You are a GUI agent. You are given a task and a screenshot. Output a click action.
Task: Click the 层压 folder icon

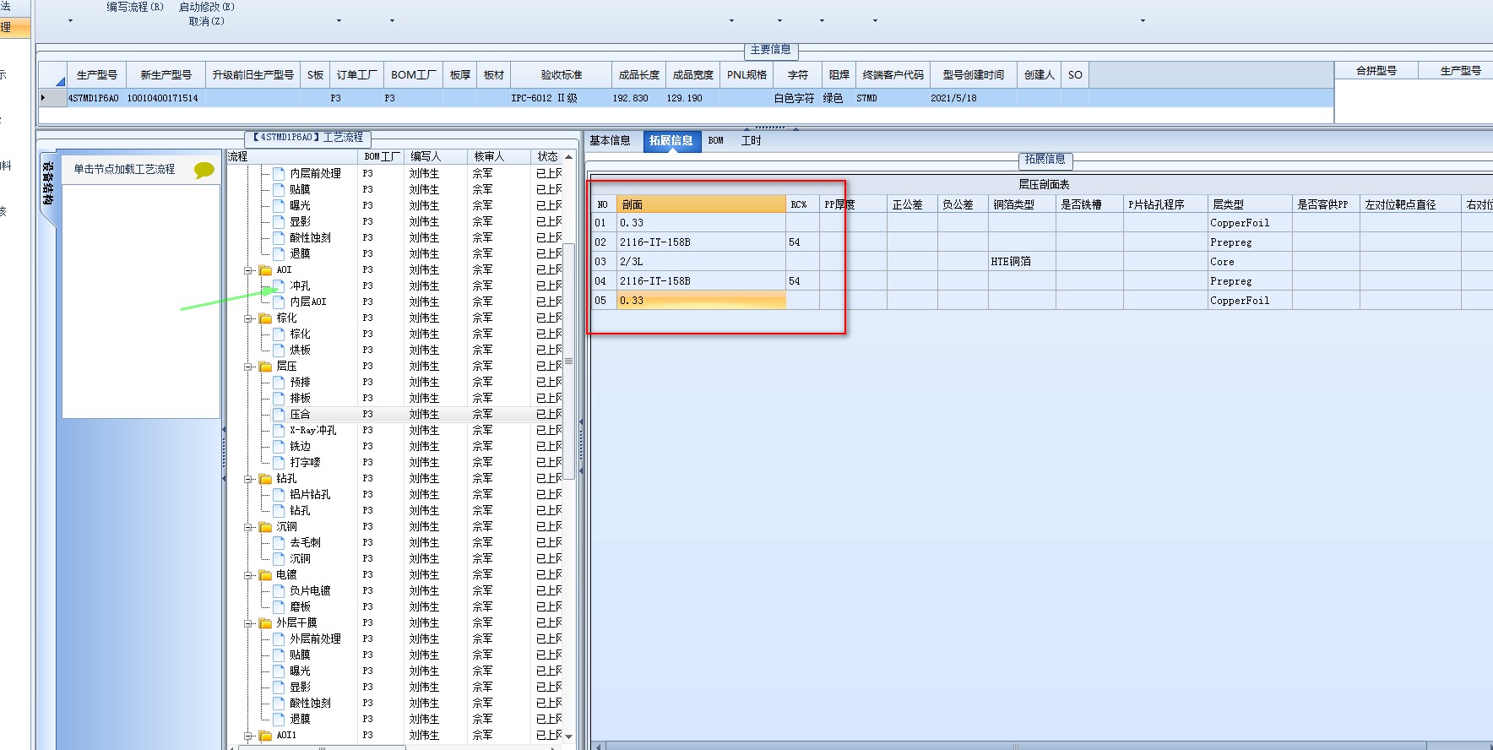[x=265, y=367]
